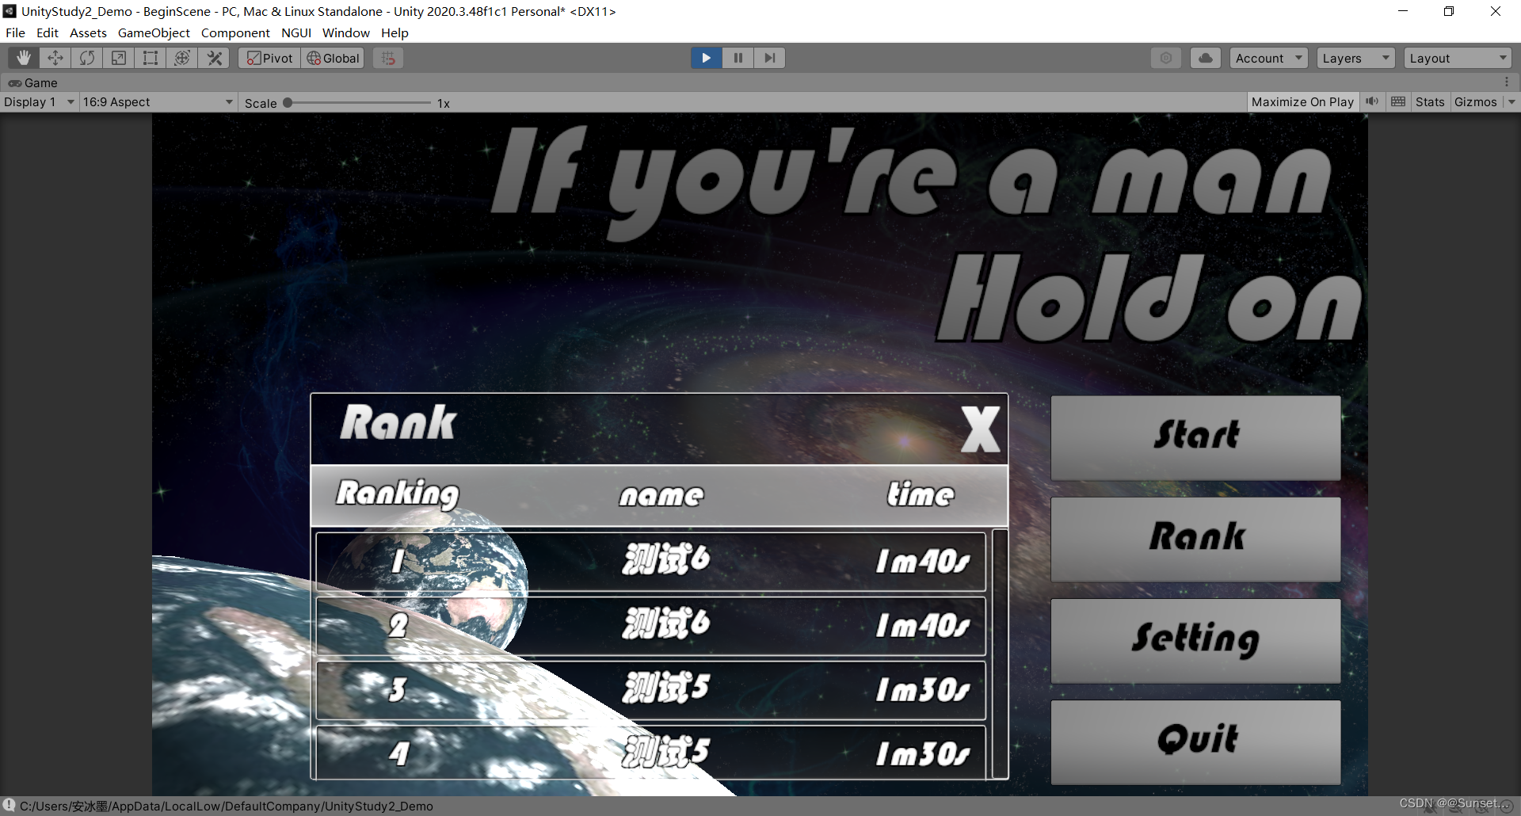The height and width of the screenshot is (816, 1521).
Task: Select the Game view tab
Action: click(x=33, y=82)
